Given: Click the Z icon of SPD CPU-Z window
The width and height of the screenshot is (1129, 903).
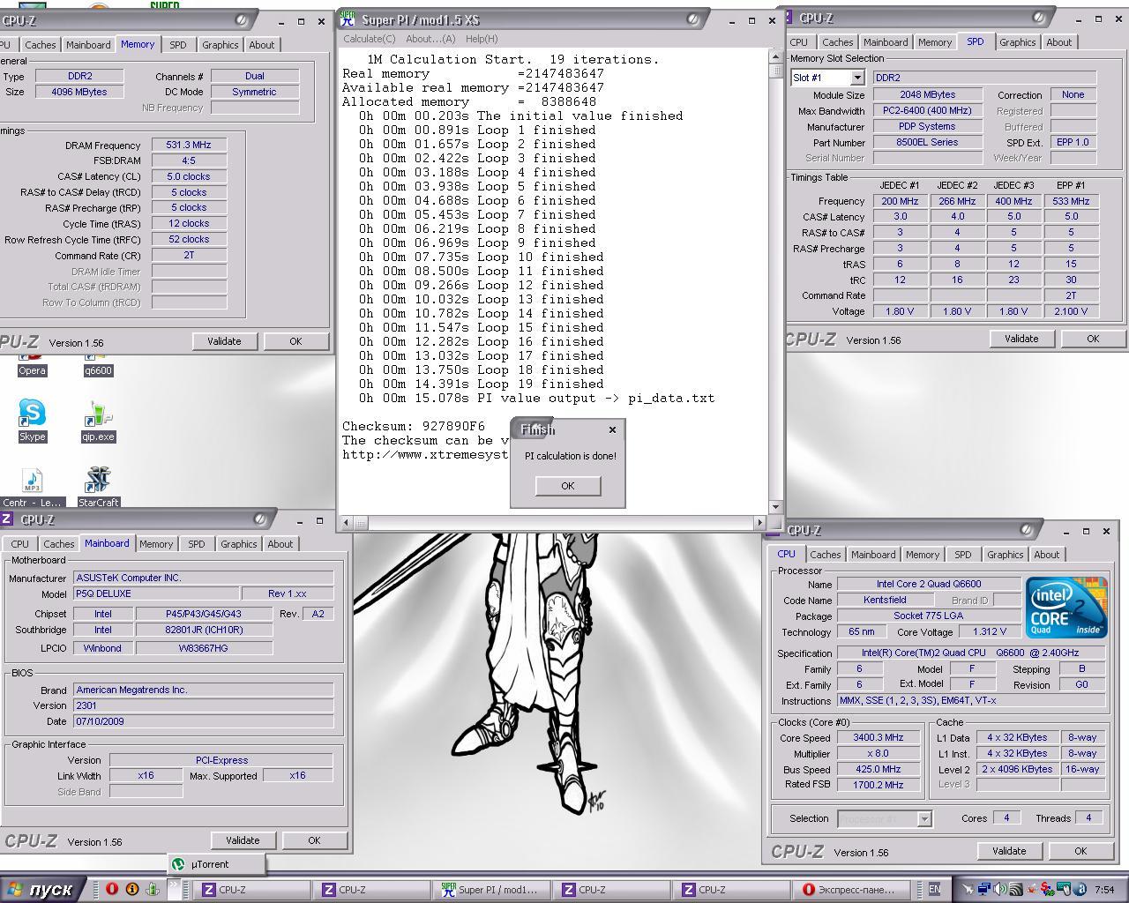Looking at the screenshot, I should [x=788, y=18].
